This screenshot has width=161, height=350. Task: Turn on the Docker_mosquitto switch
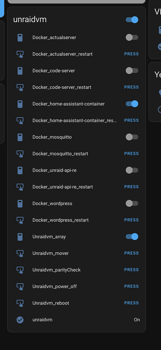132,137
